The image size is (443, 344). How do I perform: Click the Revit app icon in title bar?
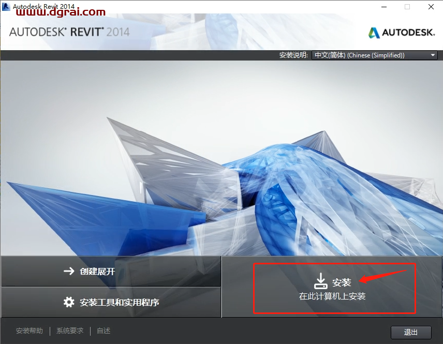point(6,7)
